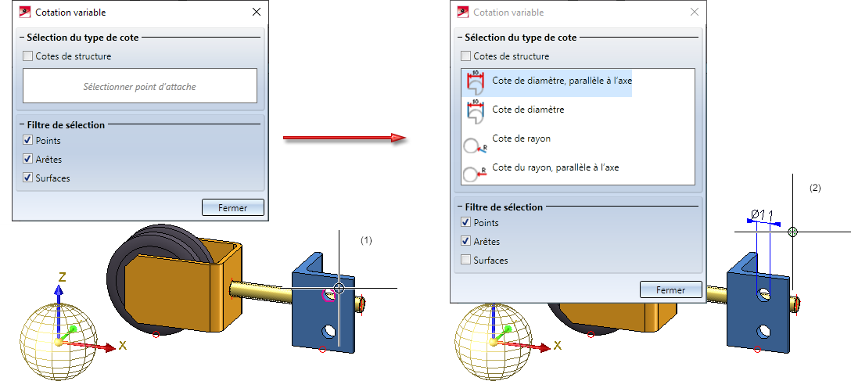Pick the Cote de rayon icon
The width and height of the screenshot is (851, 381).
(472, 146)
